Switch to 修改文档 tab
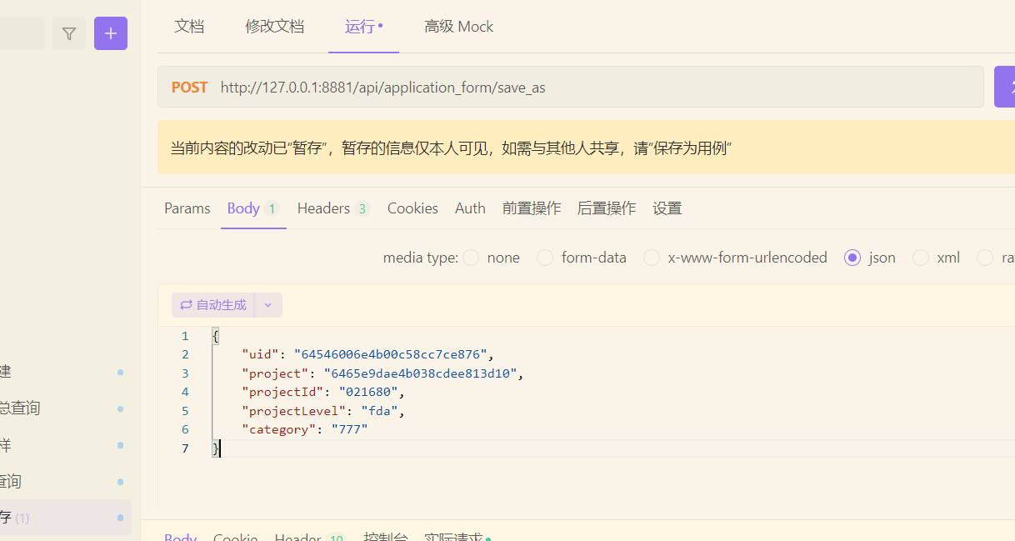The height and width of the screenshot is (541, 1015). (x=275, y=27)
